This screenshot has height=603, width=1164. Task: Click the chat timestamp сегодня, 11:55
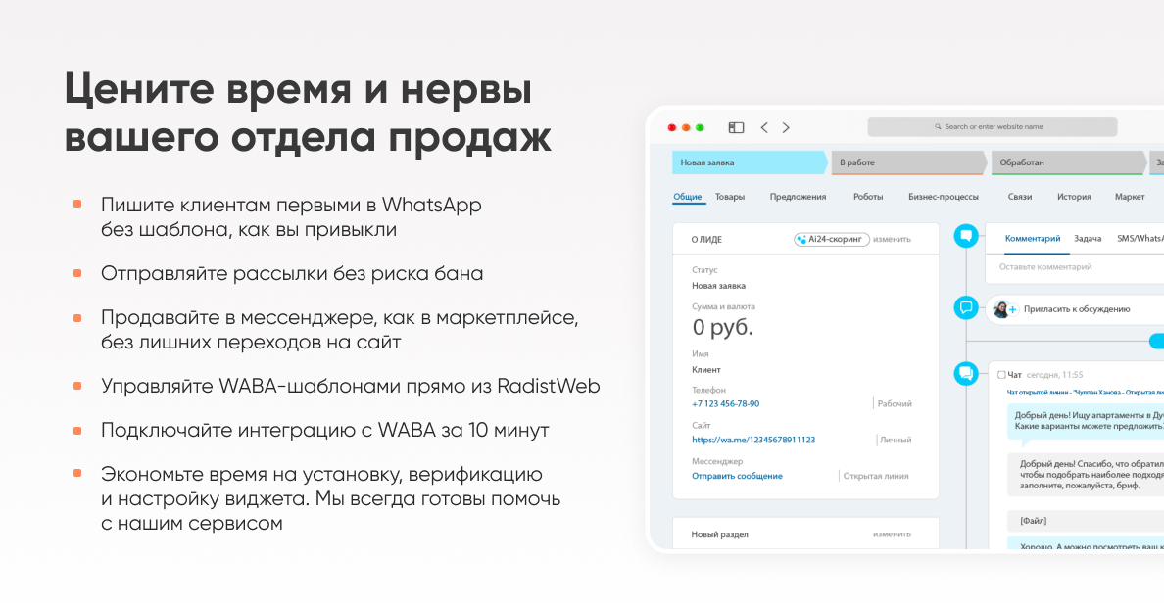pyautogui.click(x=1055, y=375)
